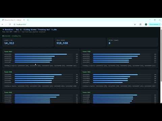162x121 pixels.
Task: Click the teal pill button in browser toolbar
Action: 155,25
